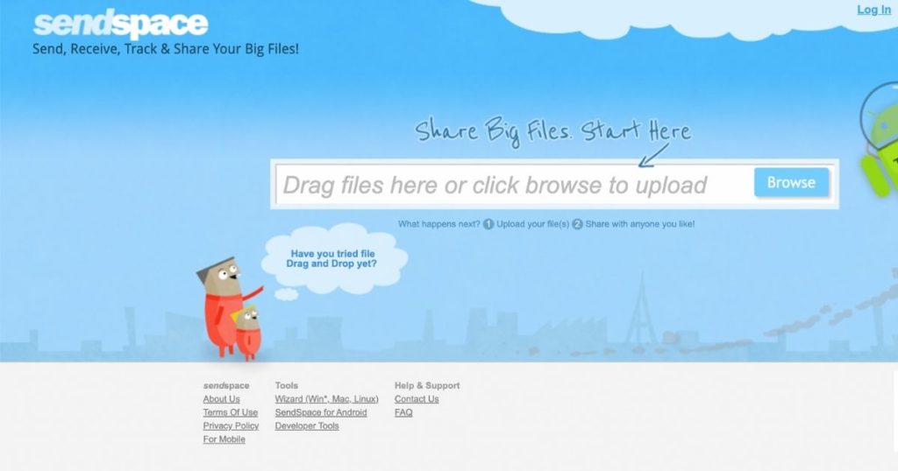Screen dimensions: 898x471
Task: Open the Log In link
Action: point(873,9)
